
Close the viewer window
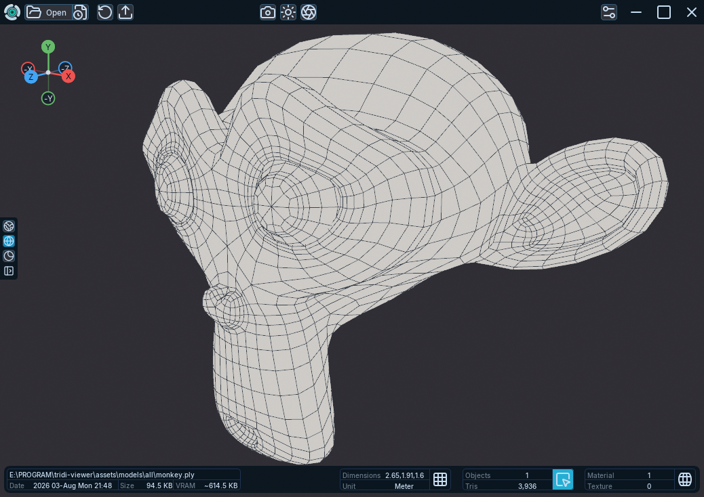point(691,12)
